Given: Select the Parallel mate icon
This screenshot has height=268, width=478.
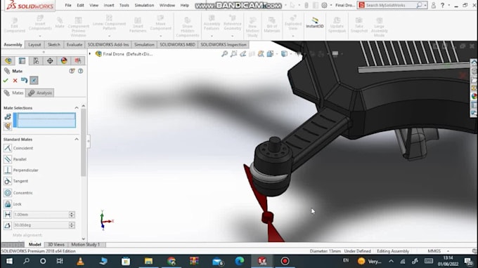Looking at the screenshot, I should [8, 159].
